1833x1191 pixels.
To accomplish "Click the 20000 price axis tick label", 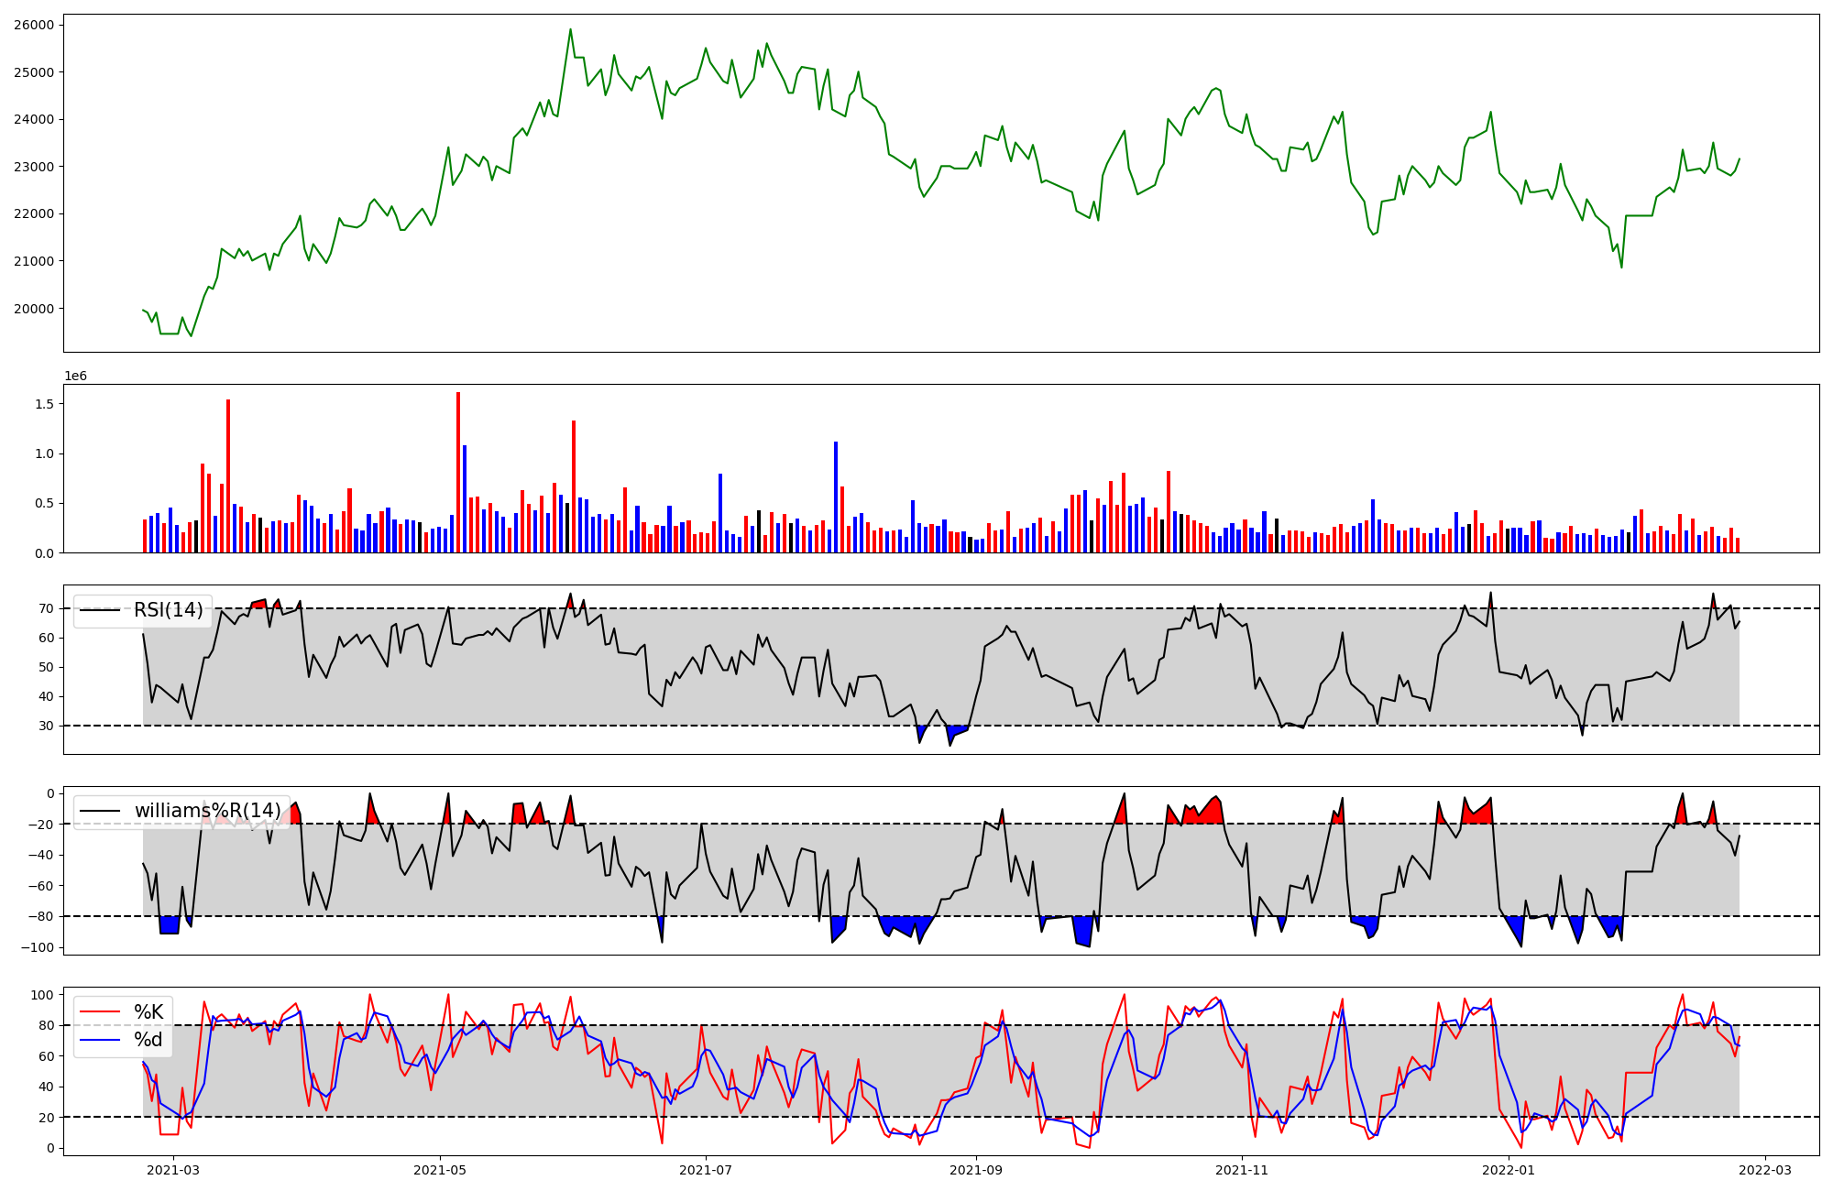I will pos(33,309).
